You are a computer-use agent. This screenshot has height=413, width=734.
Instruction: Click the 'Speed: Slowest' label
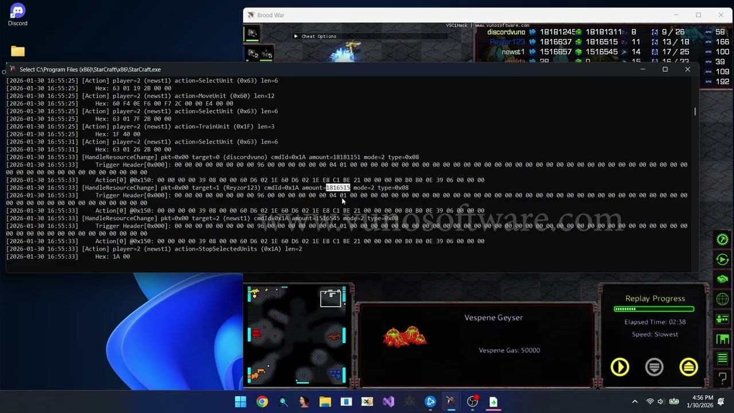(655, 334)
